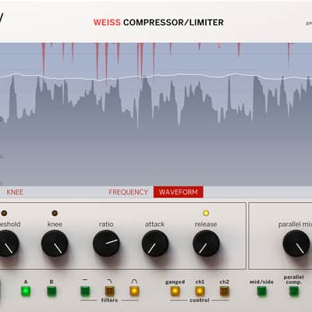
Task: Select preset slot A button
Action: point(26,291)
